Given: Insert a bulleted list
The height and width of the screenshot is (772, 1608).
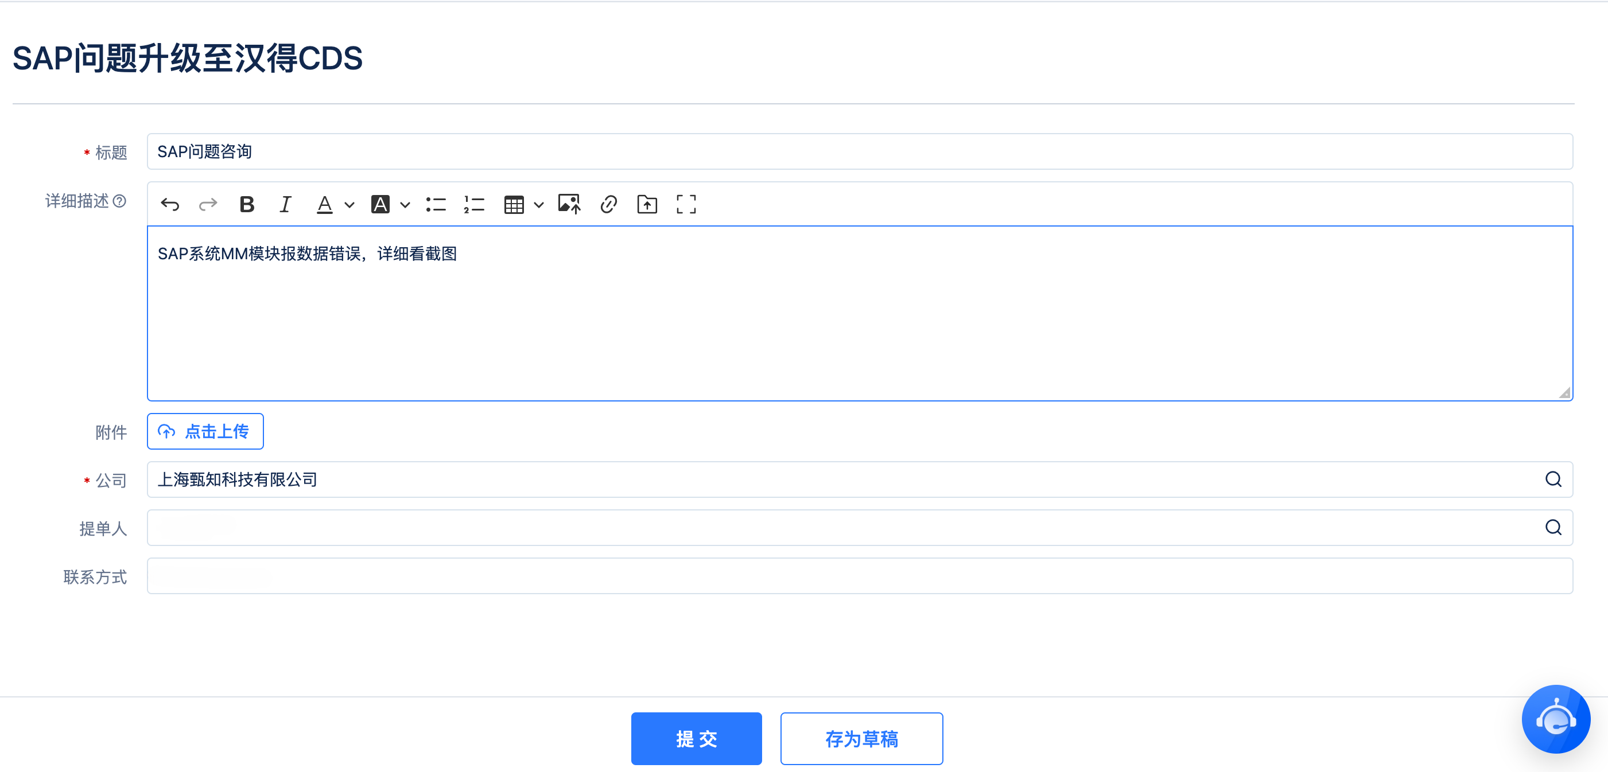Looking at the screenshot, I should [436, 204].
